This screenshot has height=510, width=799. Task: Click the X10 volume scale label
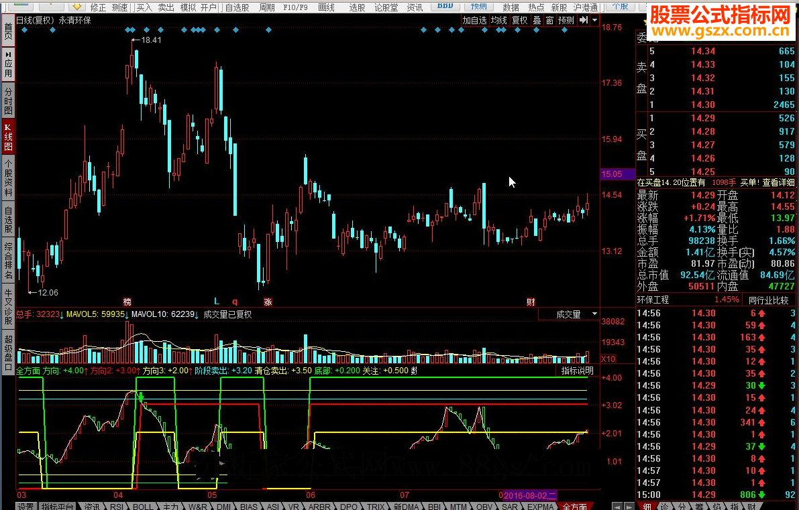(608, 359)
